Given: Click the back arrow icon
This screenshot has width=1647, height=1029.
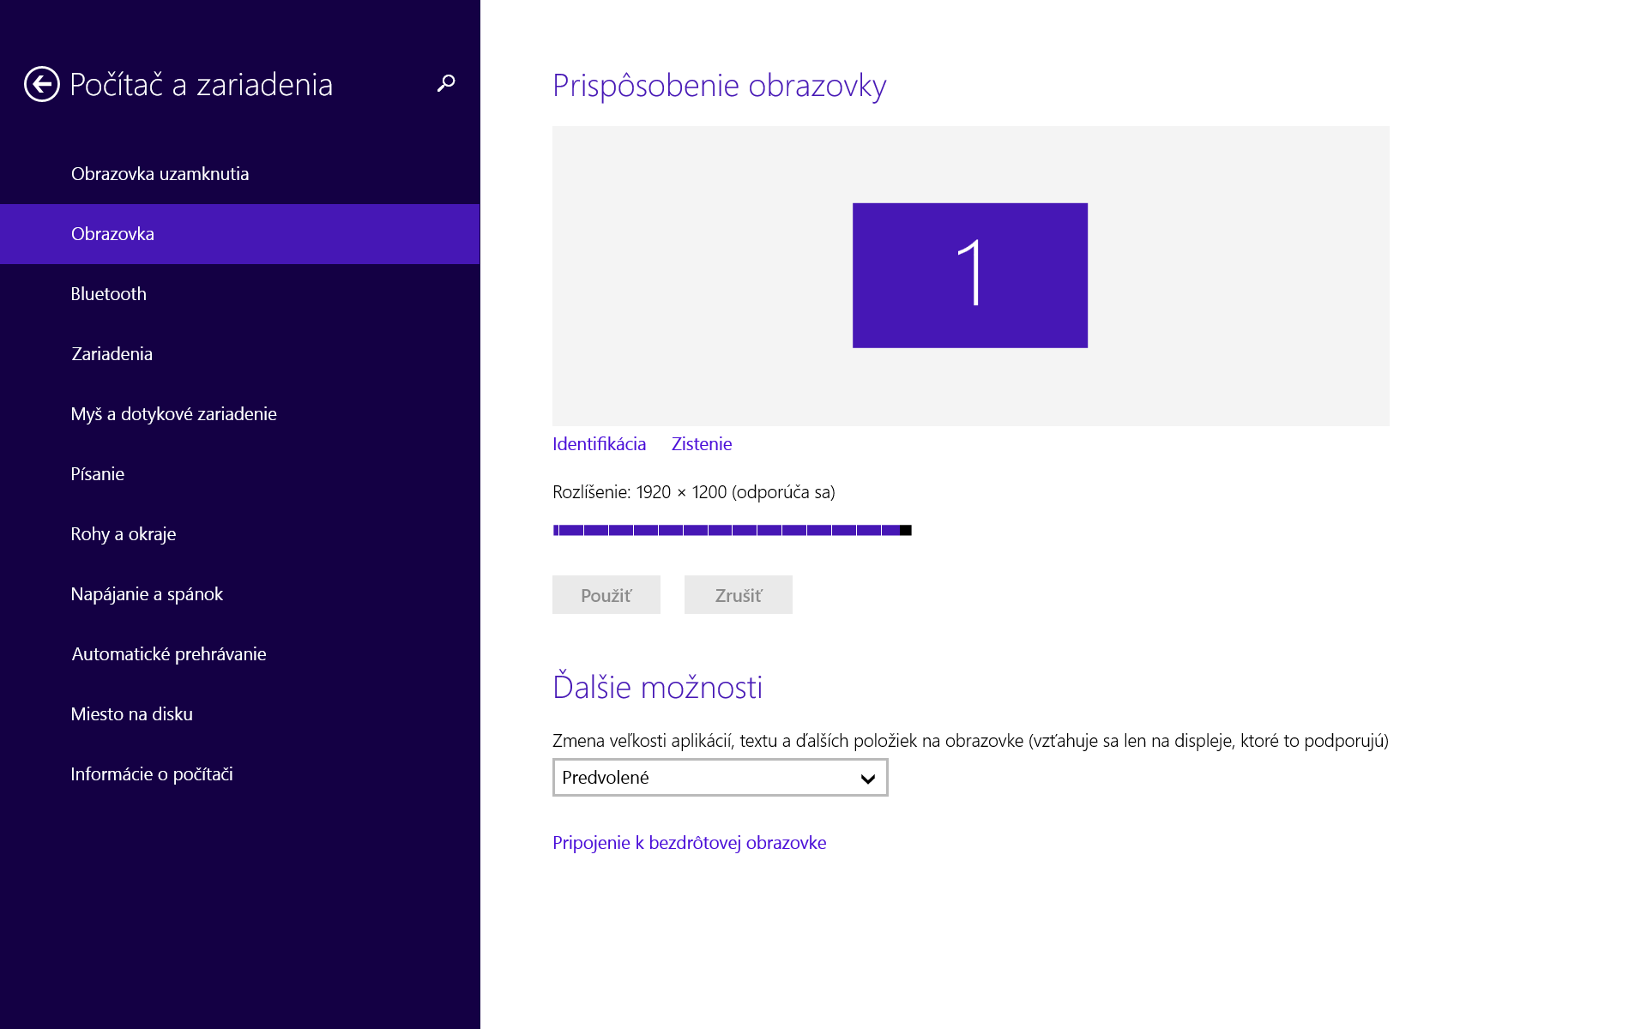Looking at the screenshot, I should pyautogui.click(x=42, y=84).
